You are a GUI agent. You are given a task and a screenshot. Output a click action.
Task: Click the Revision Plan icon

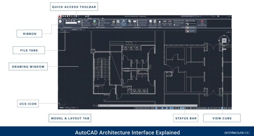pyautogui.click(x=170, y=23)
